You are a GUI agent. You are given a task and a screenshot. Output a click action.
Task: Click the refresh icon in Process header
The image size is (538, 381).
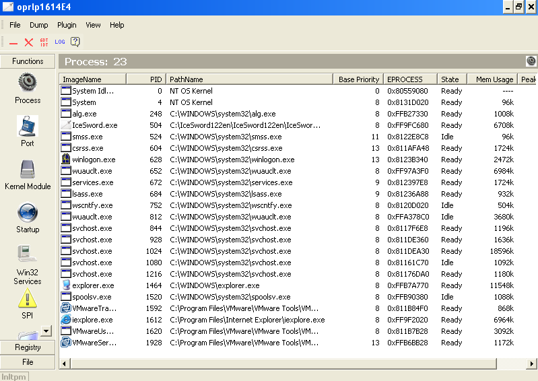click(x=531, y=61)
